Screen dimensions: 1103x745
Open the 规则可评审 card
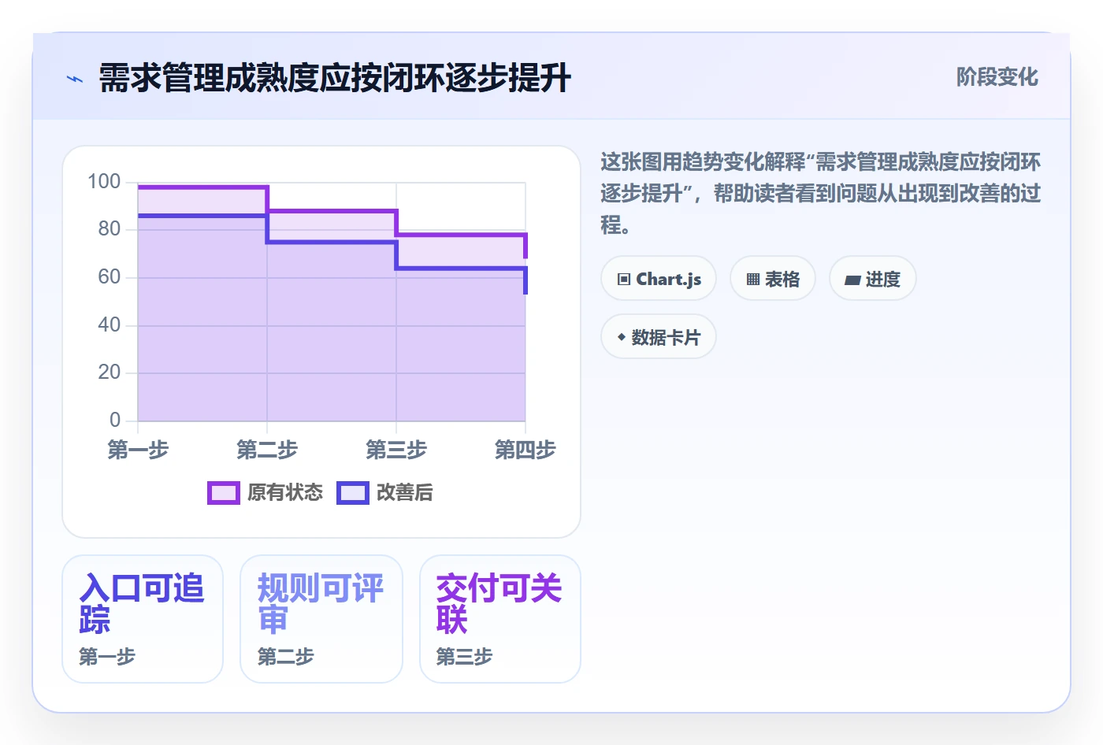321,619
